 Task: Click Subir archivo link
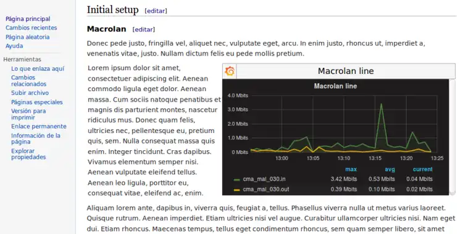tap(30, 93)
